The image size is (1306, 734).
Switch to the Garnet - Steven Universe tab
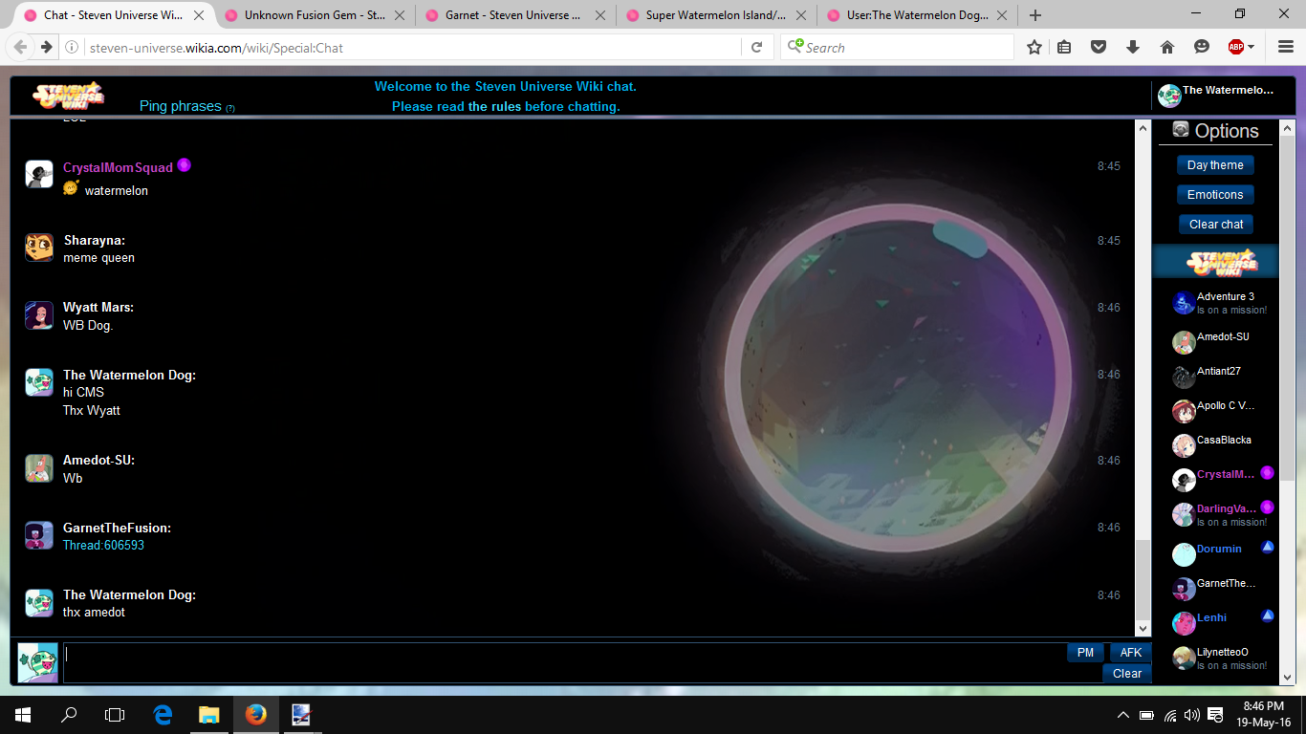513,15
